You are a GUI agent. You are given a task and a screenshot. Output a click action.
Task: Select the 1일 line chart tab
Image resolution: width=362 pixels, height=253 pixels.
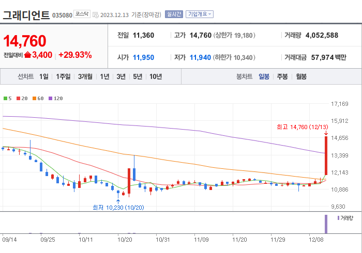[x=44, y=76]
